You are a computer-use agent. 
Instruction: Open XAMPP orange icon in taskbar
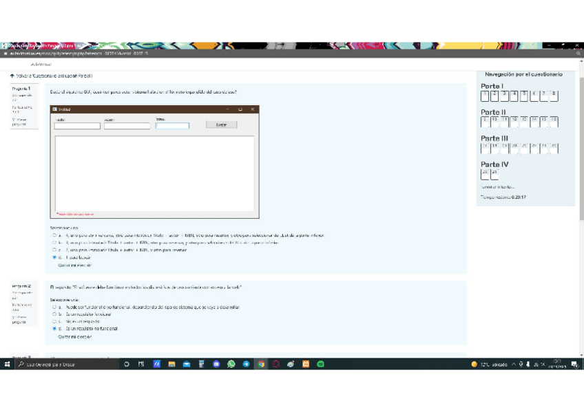coord(306,365)
